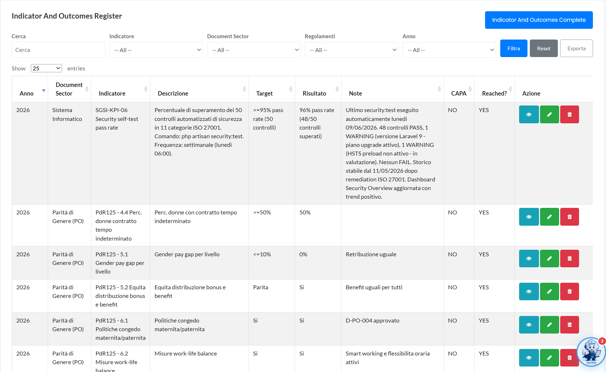Sort table by Note column
This screenshot has width=606, height=372.
[x=392, y=89]
